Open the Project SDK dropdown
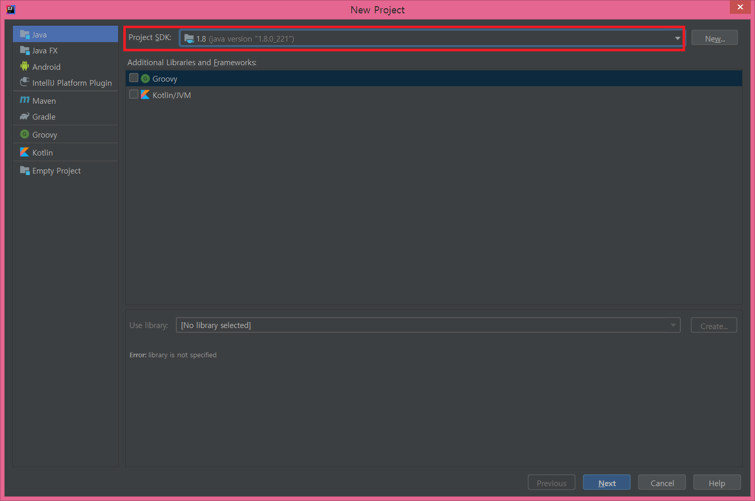 [x=431, y=38]
